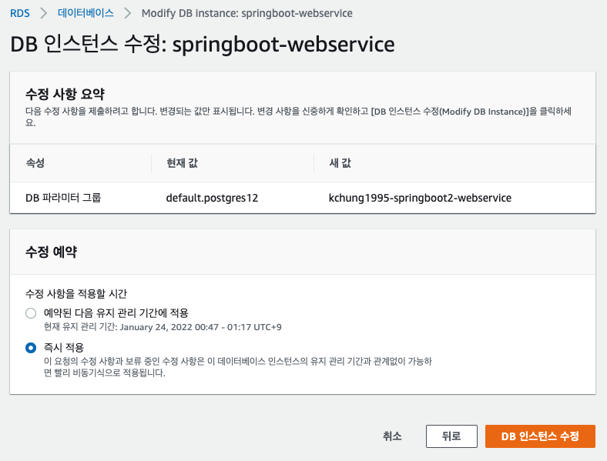Image resolution: width=607 pixels, height=461 pixels.
Task: Click the 수정 예약 section heading
Action: (51, 252)
